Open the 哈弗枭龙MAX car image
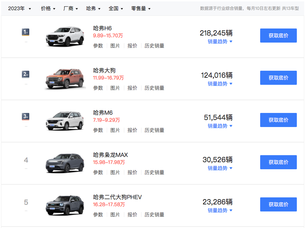This screenshot has height=228, width=306. 65,163
